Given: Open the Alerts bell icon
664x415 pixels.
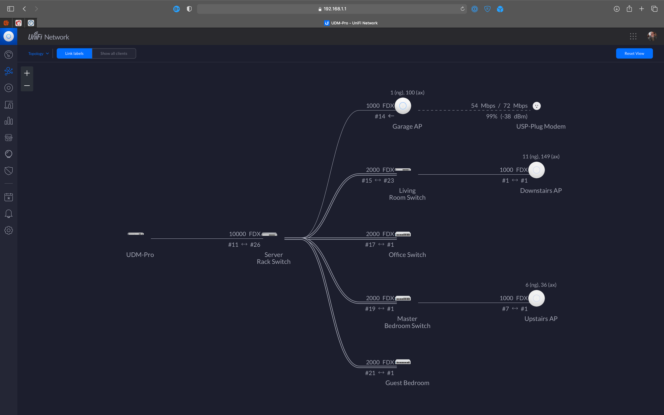Looking at the screenshot, I should 9,213.
